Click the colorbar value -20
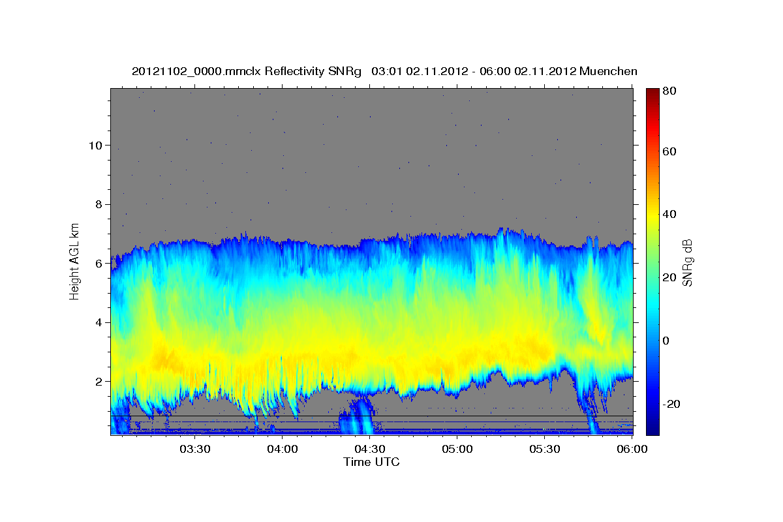Viewport: 783px width, 522px height. point(673,404)
